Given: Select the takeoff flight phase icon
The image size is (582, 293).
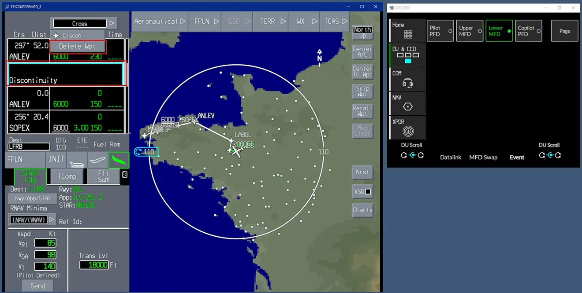Looking at the screenshot, I should click(77, 160).
